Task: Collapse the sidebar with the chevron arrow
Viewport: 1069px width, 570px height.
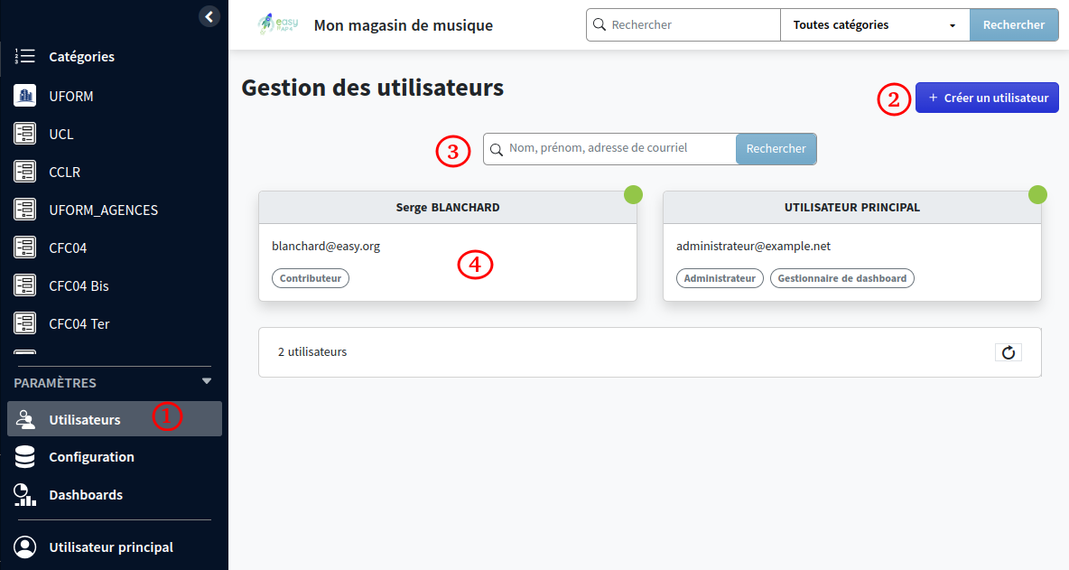Action: 209,16
